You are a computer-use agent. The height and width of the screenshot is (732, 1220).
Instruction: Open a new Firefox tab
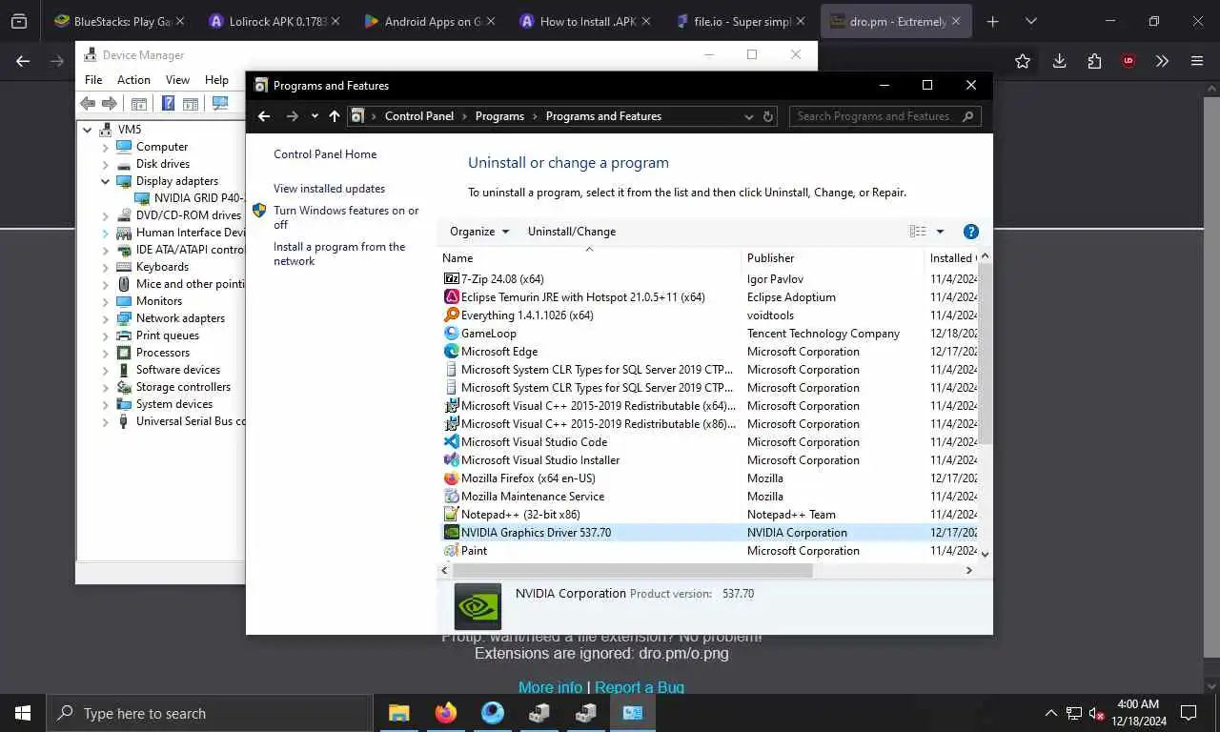point(992,21)
